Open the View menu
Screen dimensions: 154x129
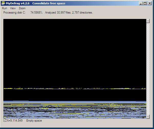pos(13,8)
